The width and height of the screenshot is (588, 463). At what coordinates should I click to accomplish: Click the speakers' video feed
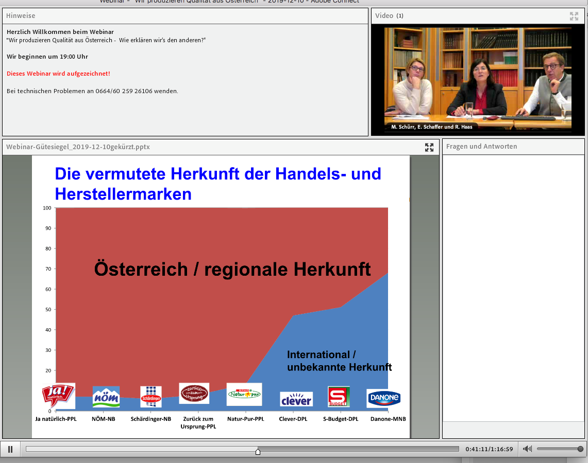pyautogui.click(x=478, y=80)
